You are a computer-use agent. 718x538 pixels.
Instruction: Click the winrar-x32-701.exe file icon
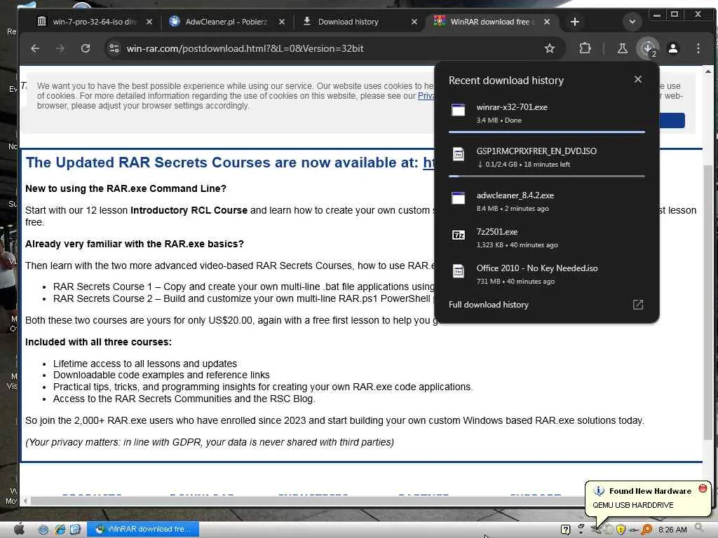pos(459,110)
